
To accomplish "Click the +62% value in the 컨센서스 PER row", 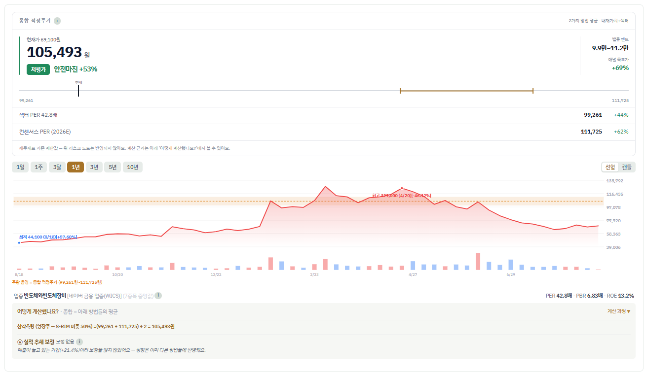I will tap(621, 132).
